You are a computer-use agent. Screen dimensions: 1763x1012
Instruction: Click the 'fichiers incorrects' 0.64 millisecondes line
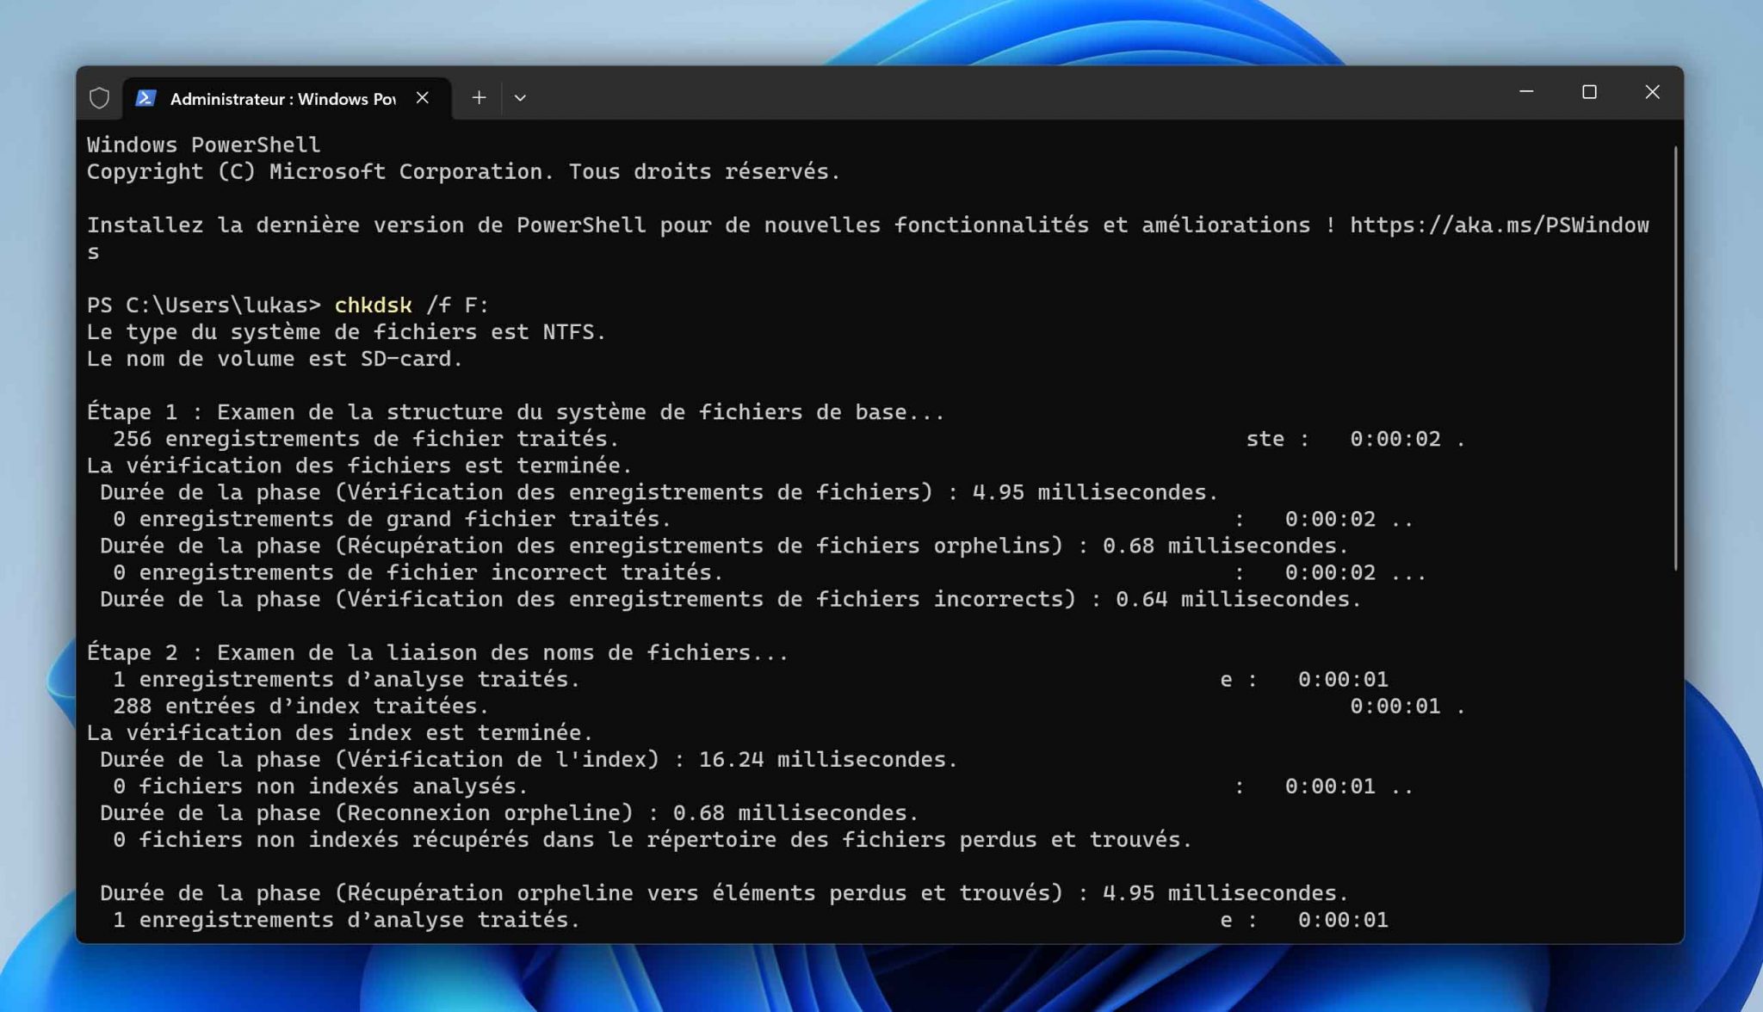click(730, 599)
